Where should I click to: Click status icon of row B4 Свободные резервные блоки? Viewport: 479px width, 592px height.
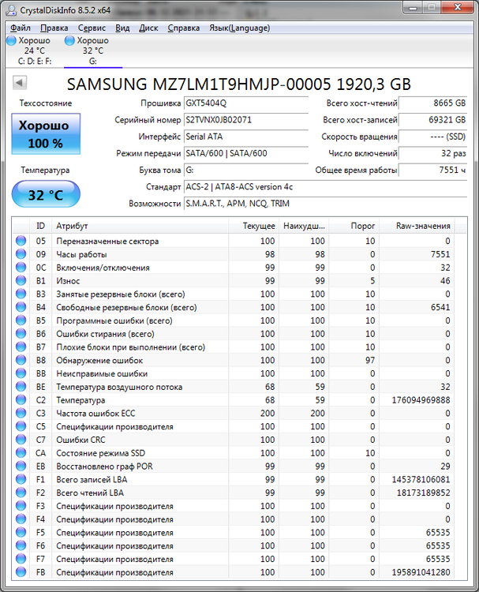[21, 307]
